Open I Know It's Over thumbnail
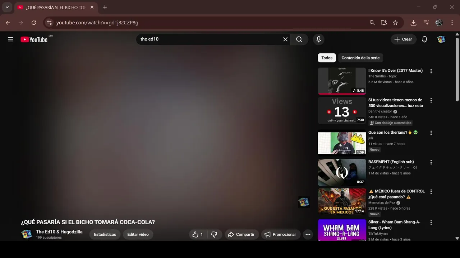460x258 pixels. pos(342,81)
